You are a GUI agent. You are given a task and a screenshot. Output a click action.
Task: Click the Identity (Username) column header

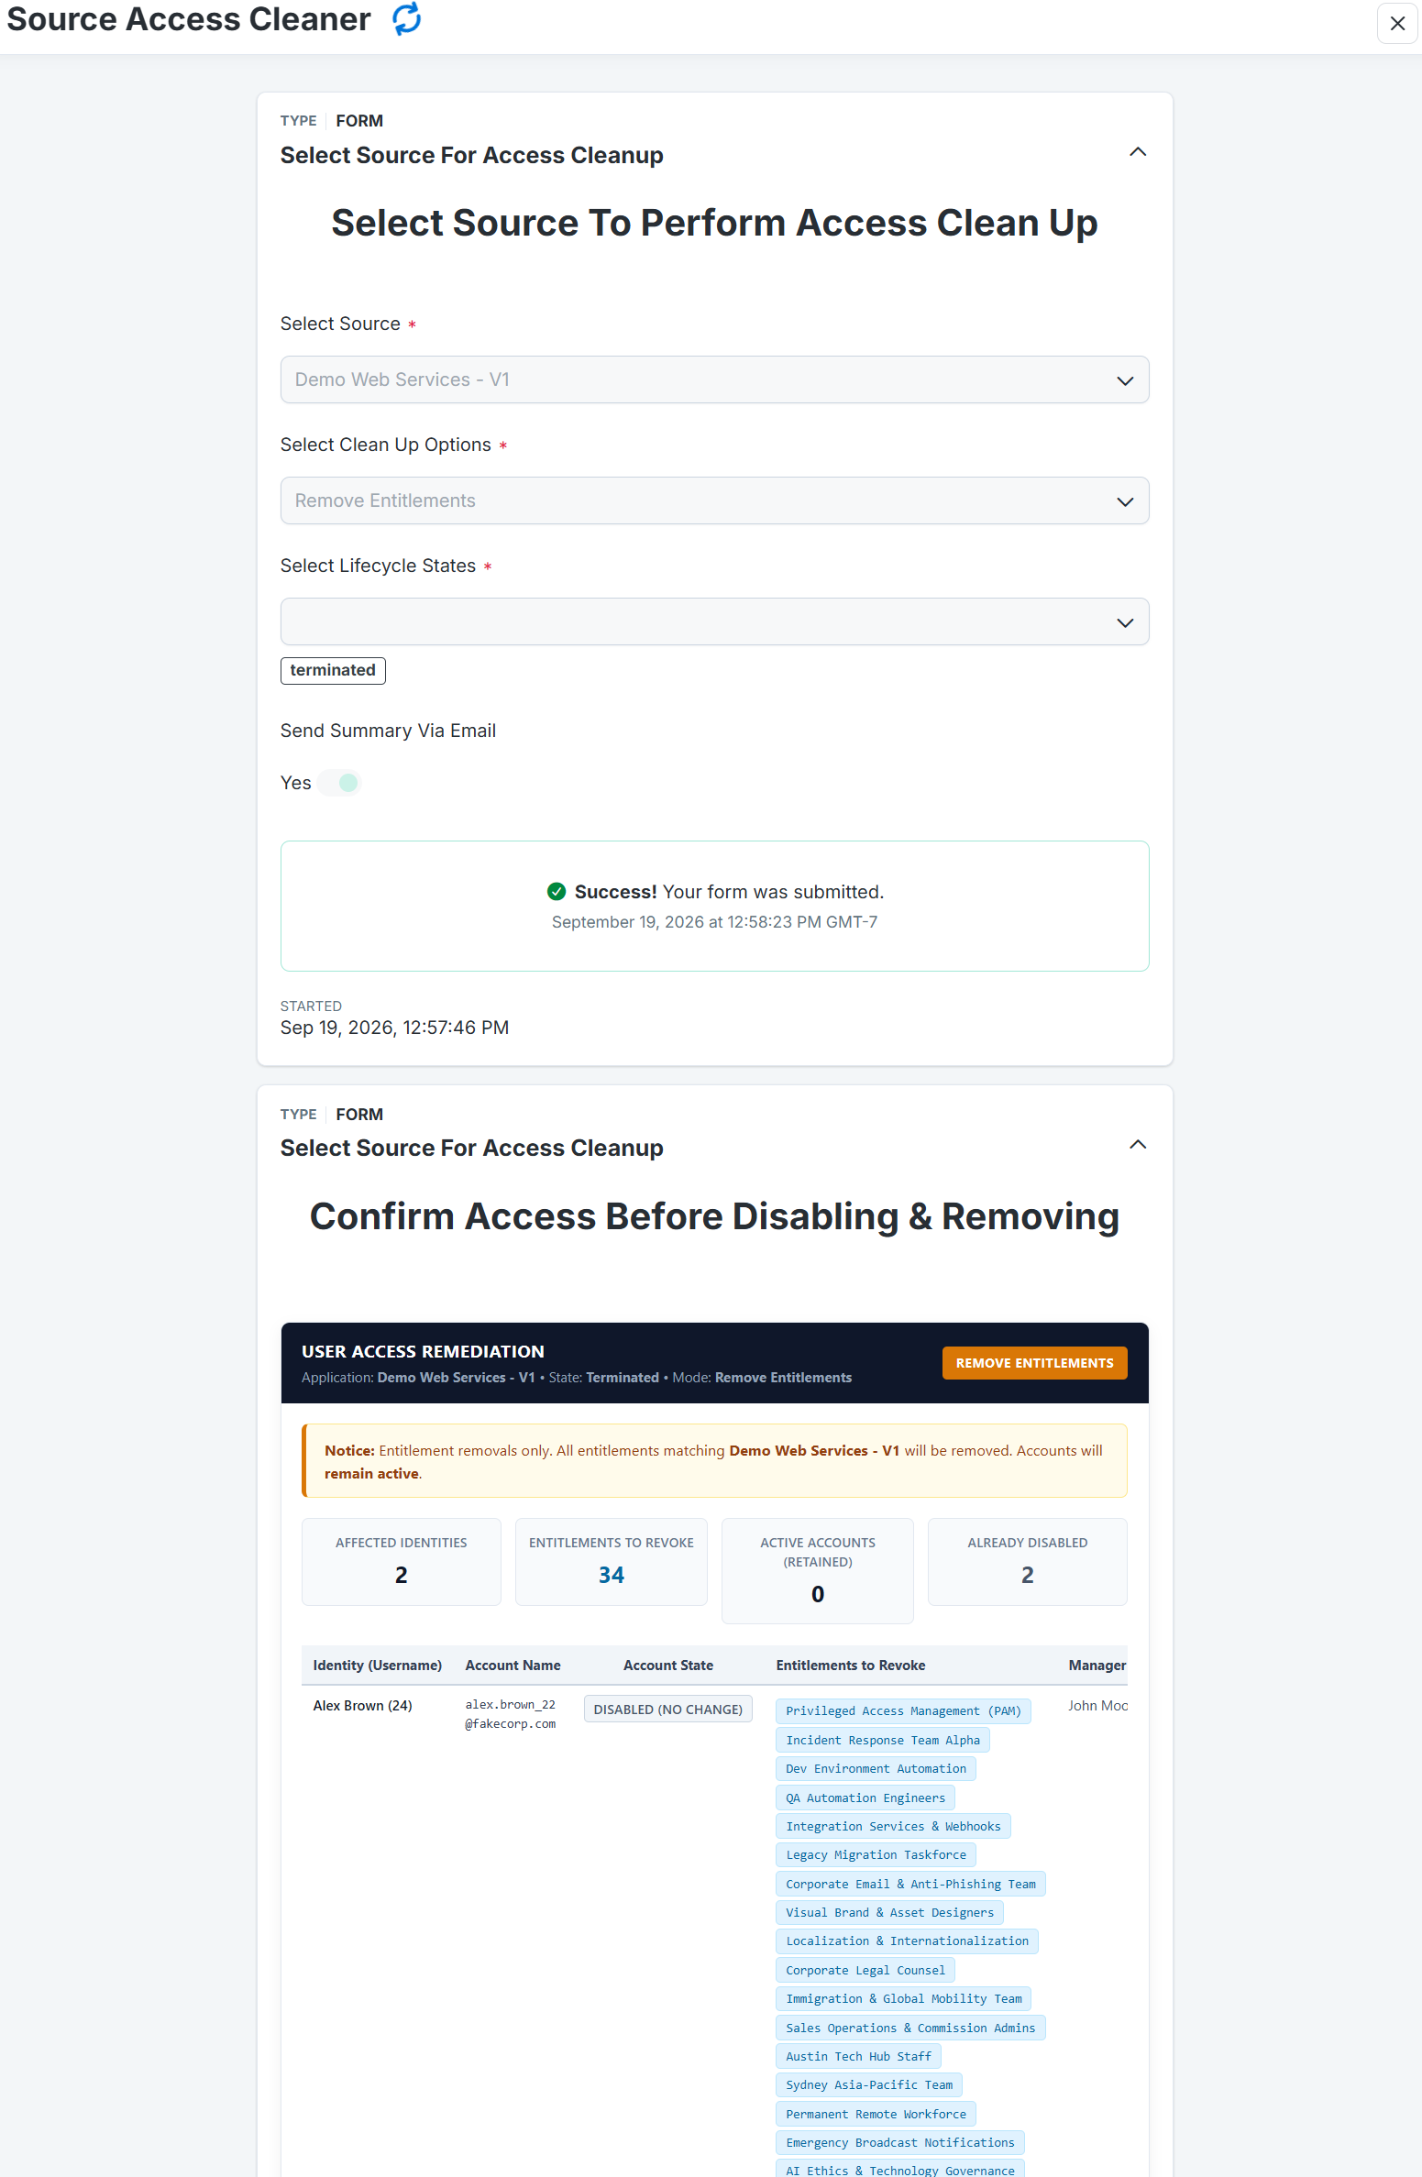[377, 1666]
